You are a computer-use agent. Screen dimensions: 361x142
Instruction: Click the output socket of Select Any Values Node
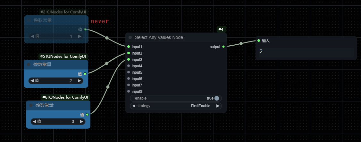(223, 47)
